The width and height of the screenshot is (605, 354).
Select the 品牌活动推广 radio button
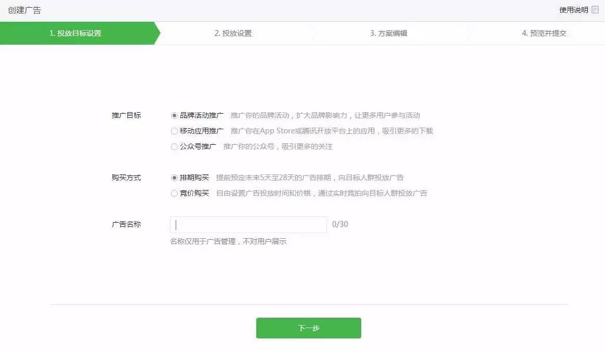(x=174, y=116)
